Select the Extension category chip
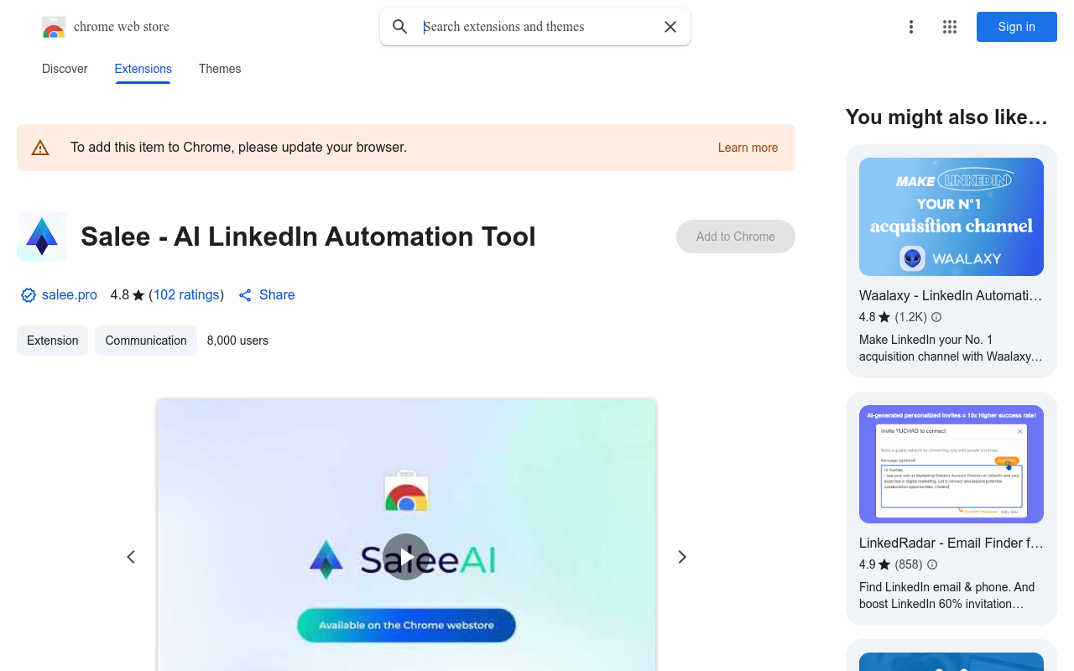Viewport: 1074px width, 671px height. (52, 341)
